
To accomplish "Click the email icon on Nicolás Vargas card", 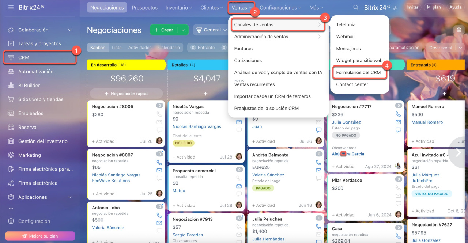I will click(x=239, y=122).
